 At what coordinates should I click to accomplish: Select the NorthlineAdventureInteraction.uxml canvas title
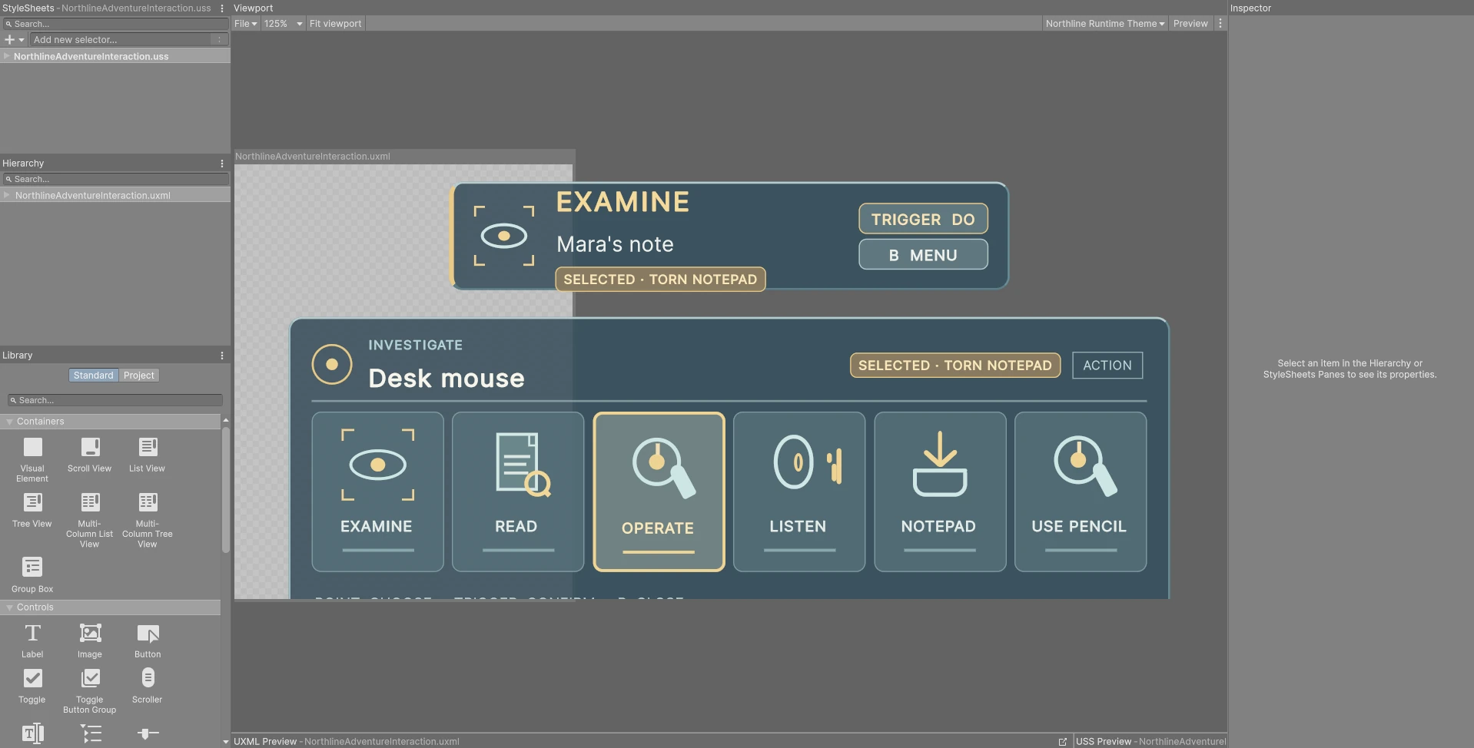(x=313, y=157)
